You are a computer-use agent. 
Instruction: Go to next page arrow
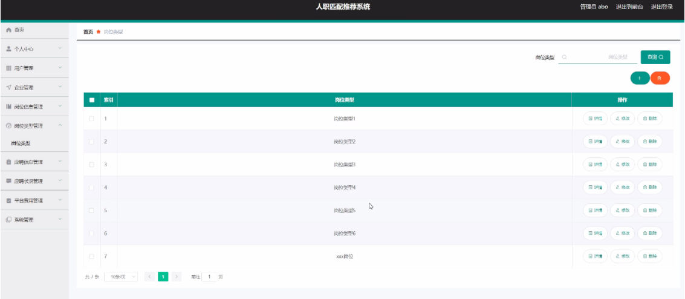click(177, 277)
